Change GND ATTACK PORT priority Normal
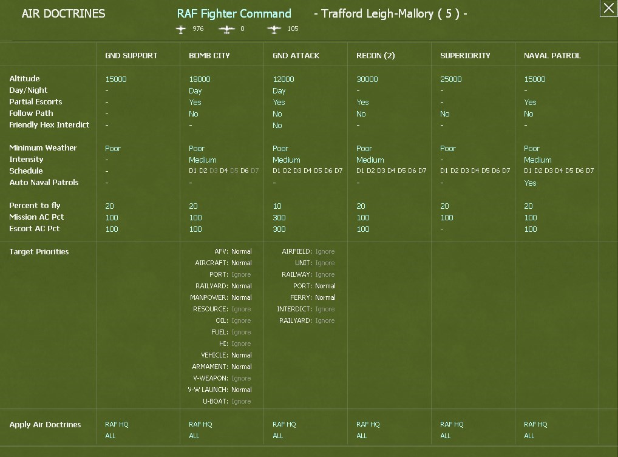Image resolution: width=618 pixels, height=457 pixels. pos(325,286)
